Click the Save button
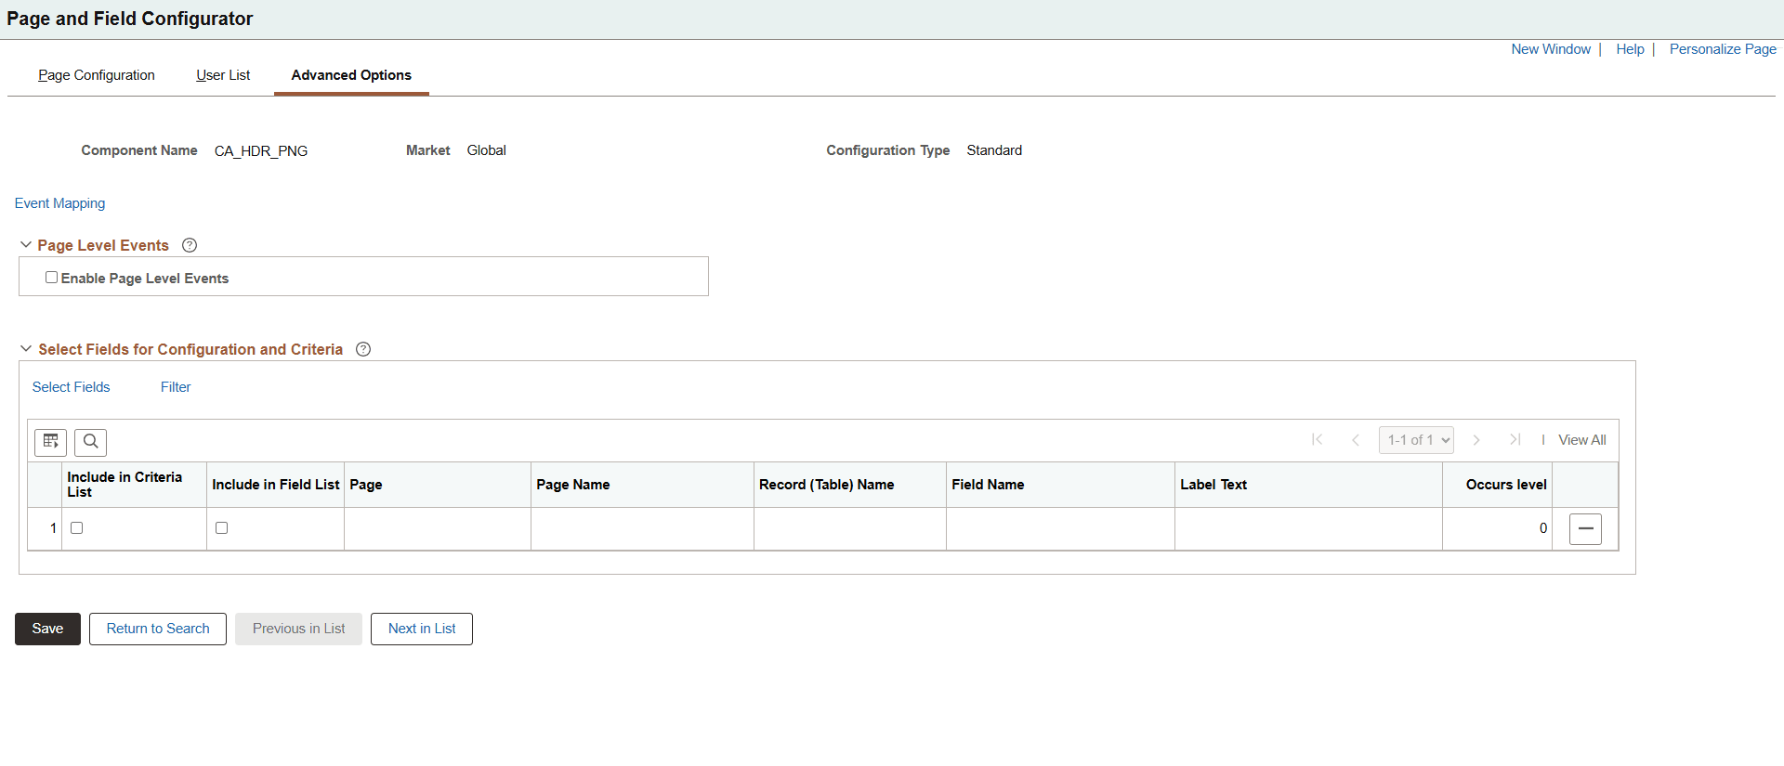Image resolution: width=1784 pixels, height=766 pixels. (x=47, y=629)
